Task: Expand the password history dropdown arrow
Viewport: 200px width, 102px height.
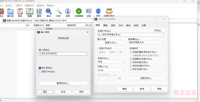Action: pyautogui.click(x=86, y=54)
